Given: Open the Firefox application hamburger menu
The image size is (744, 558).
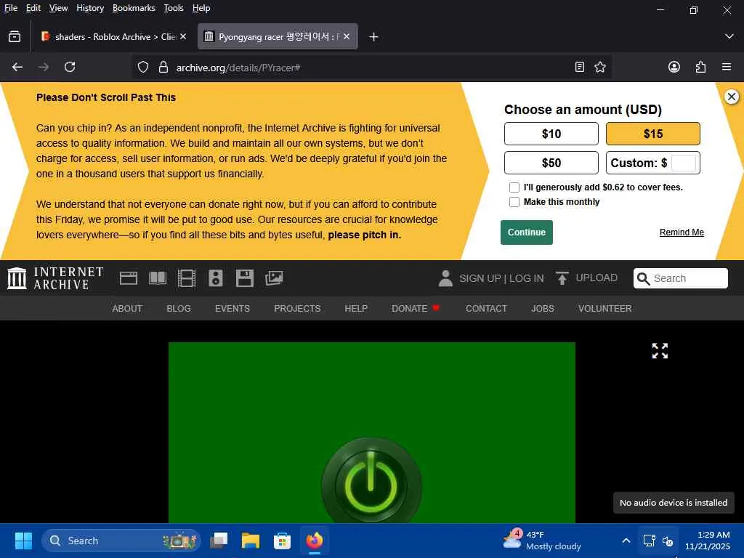Looking at the screenshot, I should [x=726, y=67].
